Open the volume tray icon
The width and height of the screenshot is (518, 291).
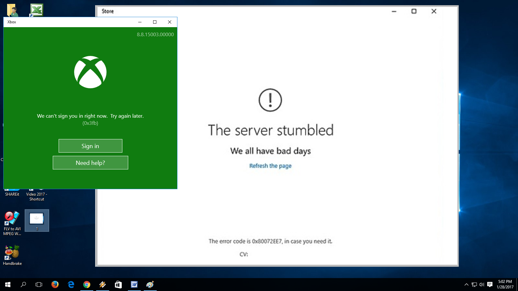pyautogui.click(x=482, y=285)
